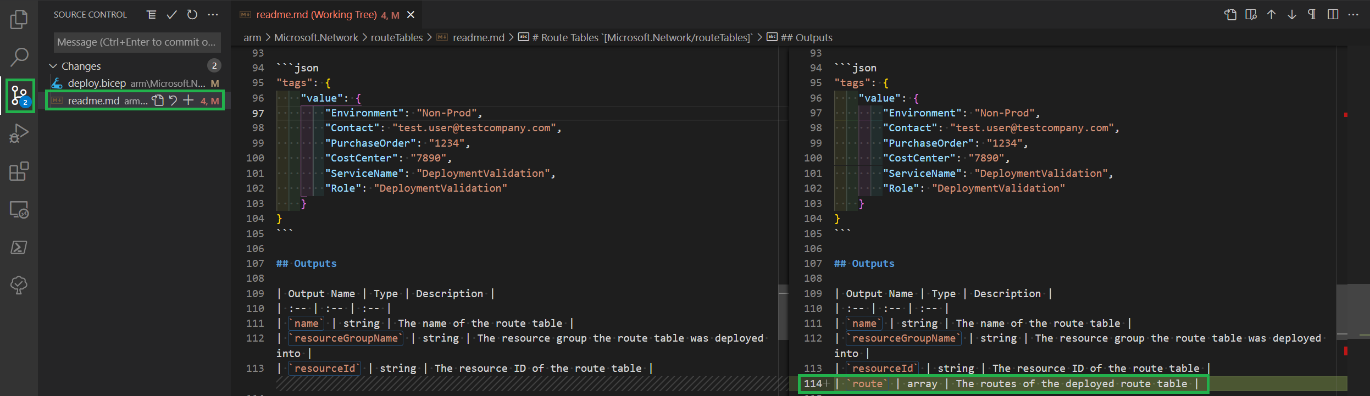The image size is (1370, 396).
Task: Click the commit message input field
Action: (137, 42)
